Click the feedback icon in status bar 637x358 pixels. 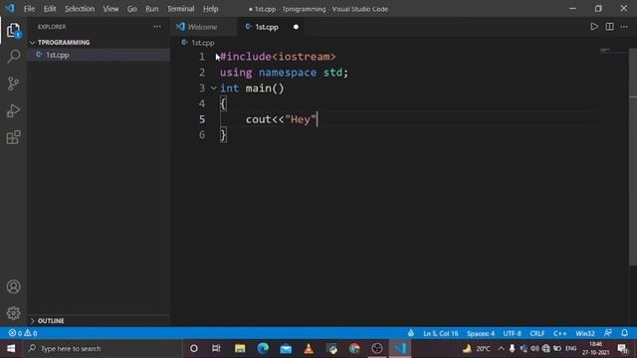pyautogui.click(x=608, y=333)
